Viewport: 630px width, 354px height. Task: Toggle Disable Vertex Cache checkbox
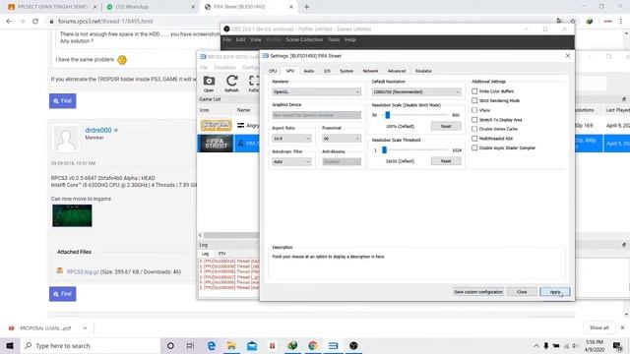click(x=474, y=129)
